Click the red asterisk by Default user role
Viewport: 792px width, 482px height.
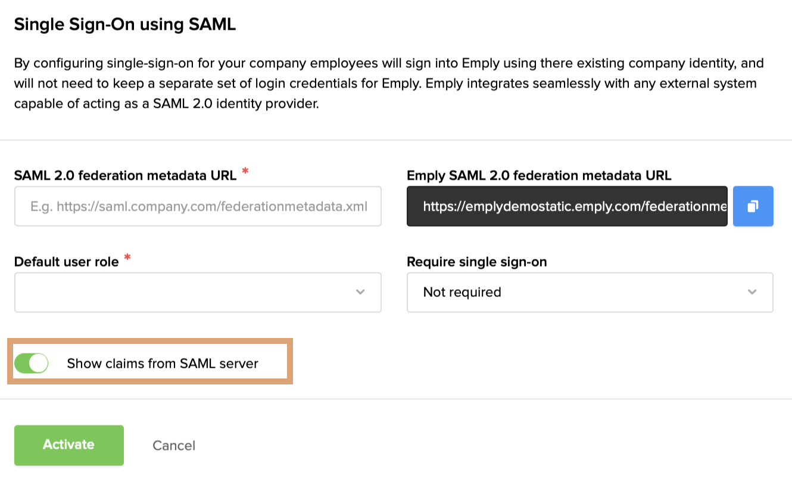(x=127, y=259)
